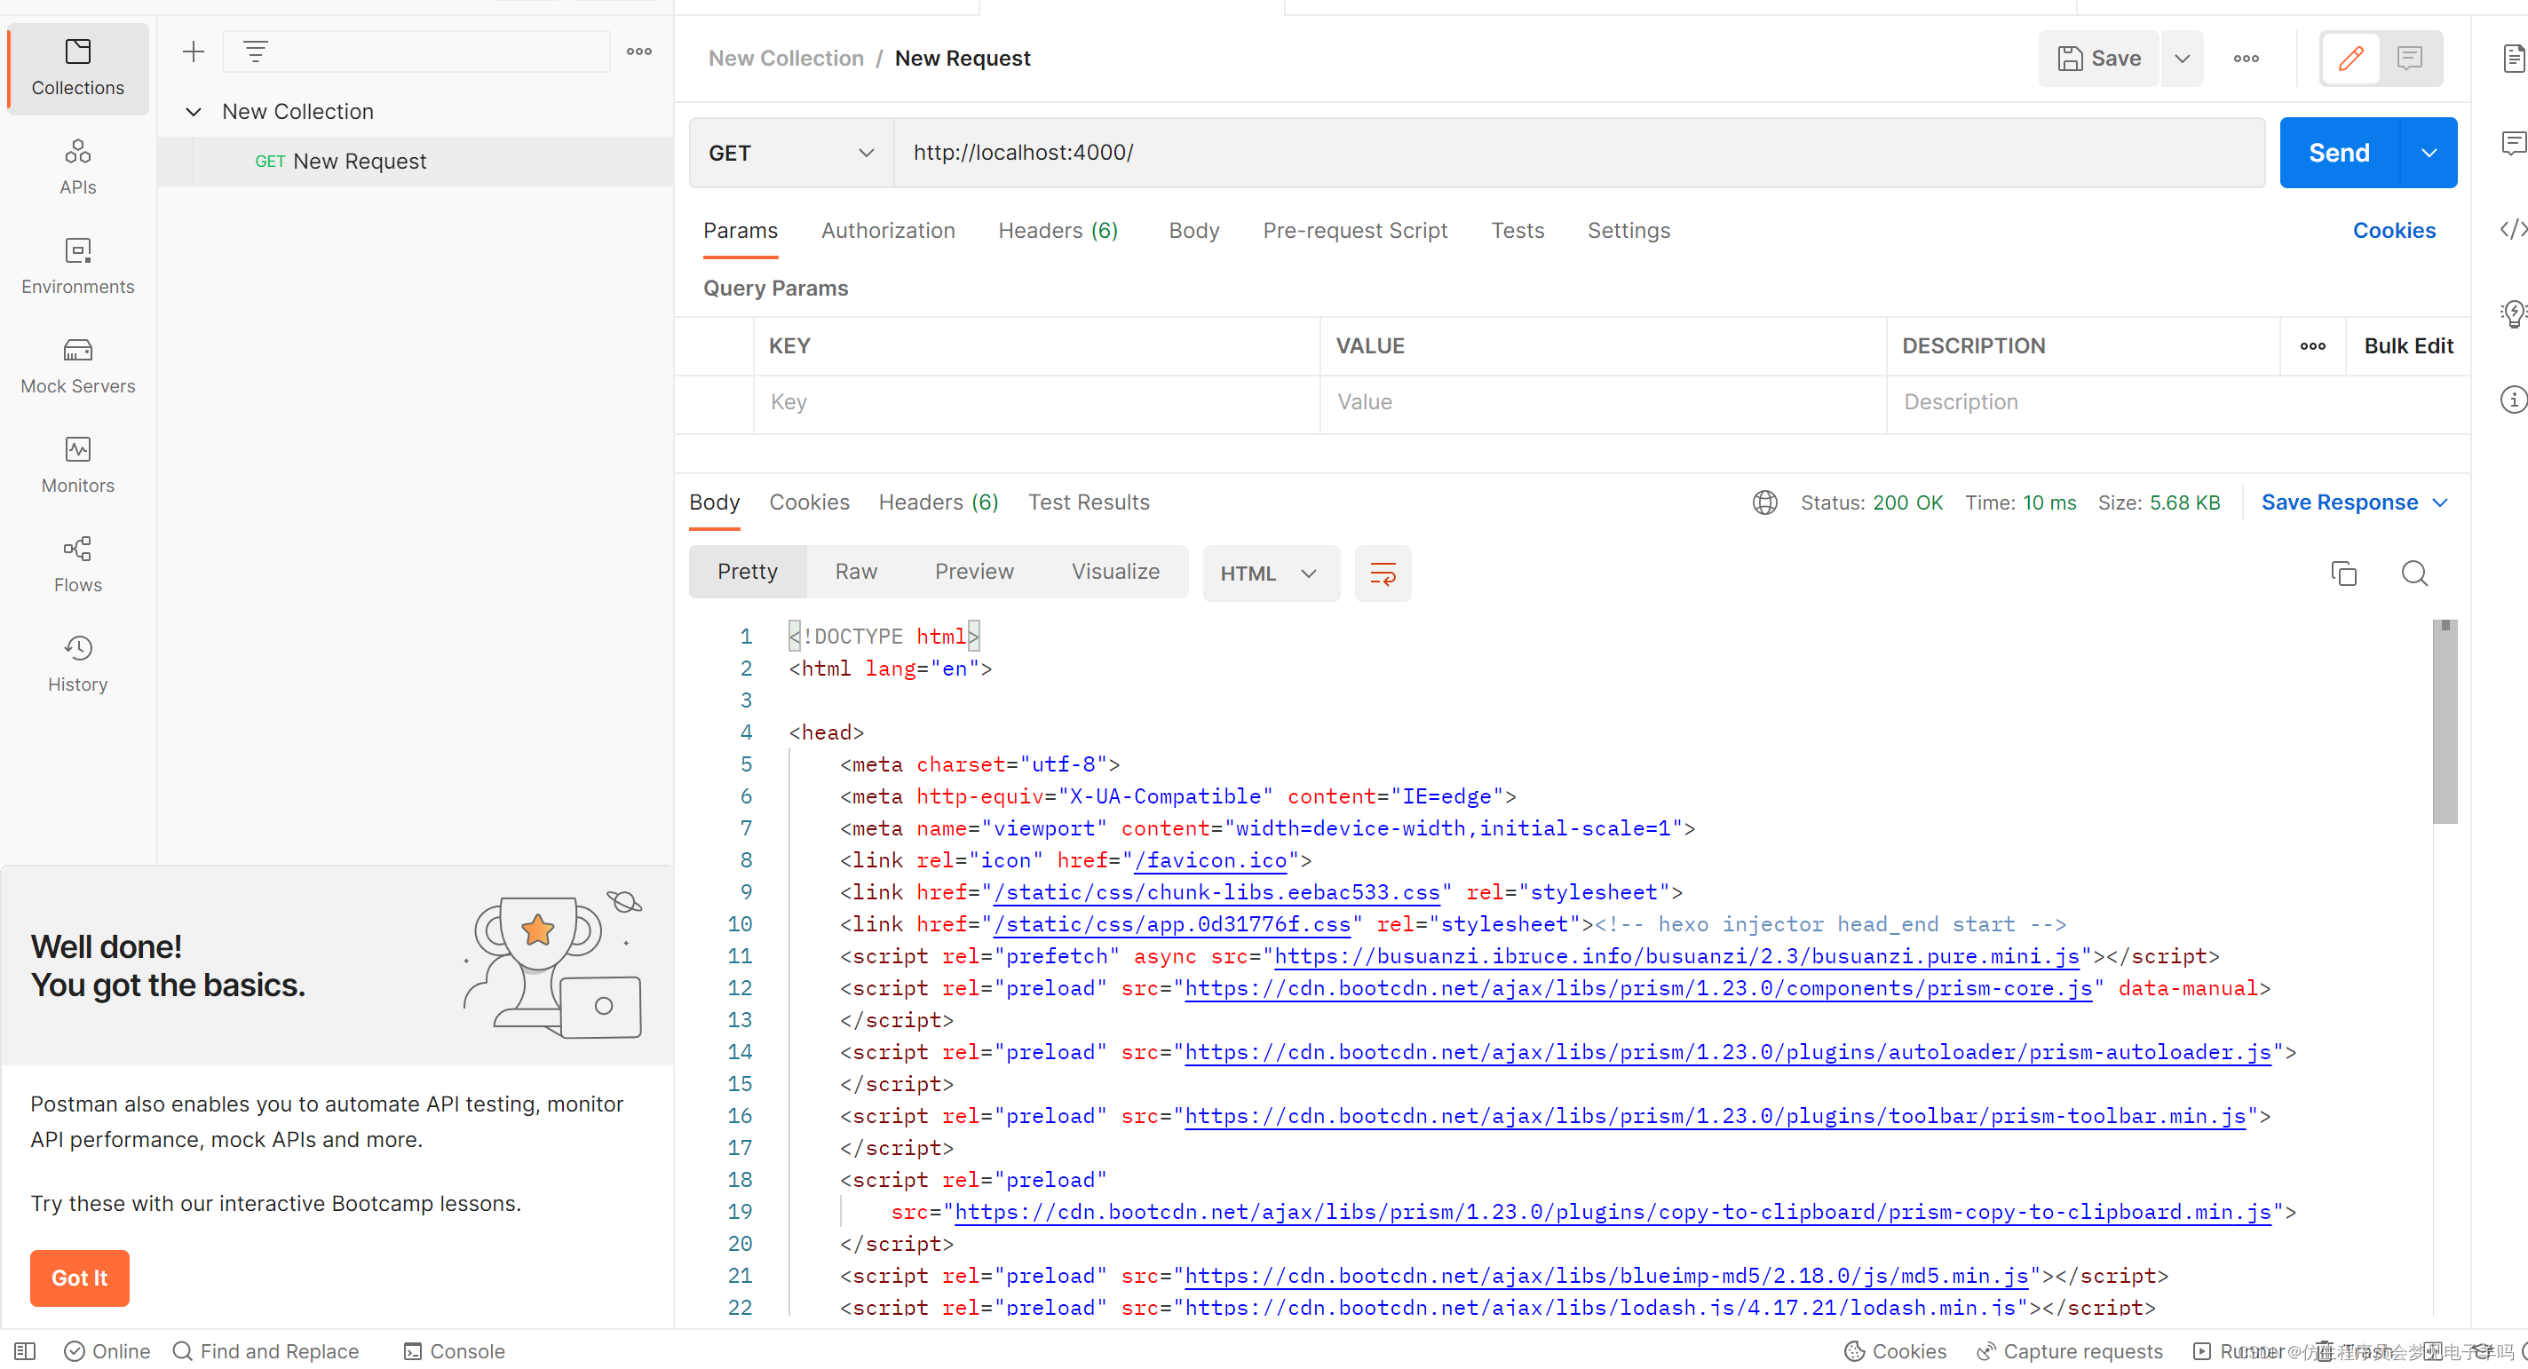2528x1369 pixels.
Task: Open the response Cookies tab
Action: (809, 502)
